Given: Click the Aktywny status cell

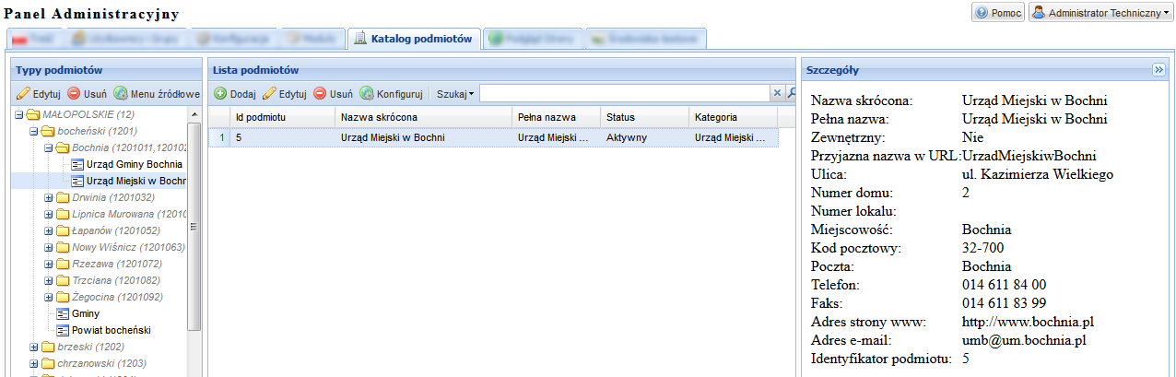Looking at the screenshot, I should click(x=644, y=137).
